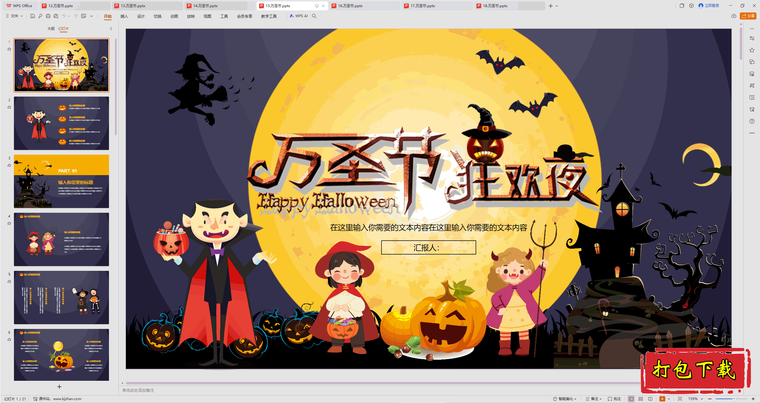Viewport: 760px width, 403px height.
Task: Click the shirt theme icon in right sidebar
Action: pyautogui.click(x=752, y=109)
